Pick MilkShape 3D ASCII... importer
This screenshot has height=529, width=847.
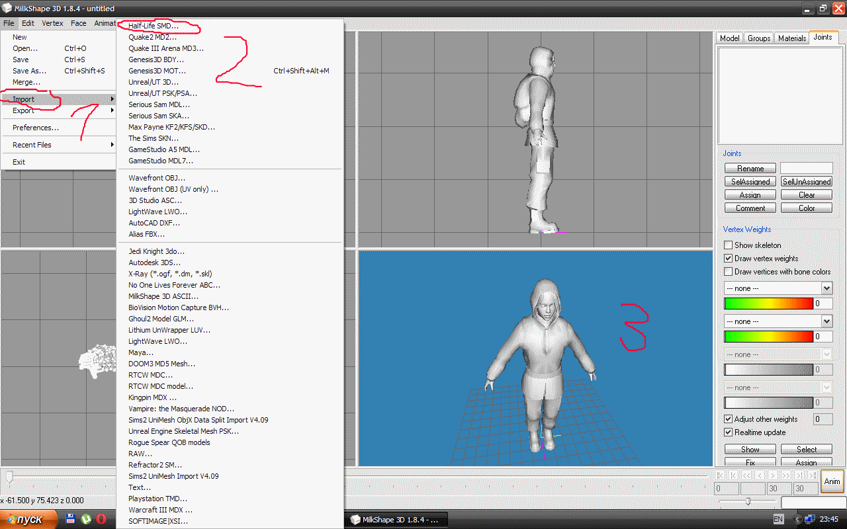230,296
